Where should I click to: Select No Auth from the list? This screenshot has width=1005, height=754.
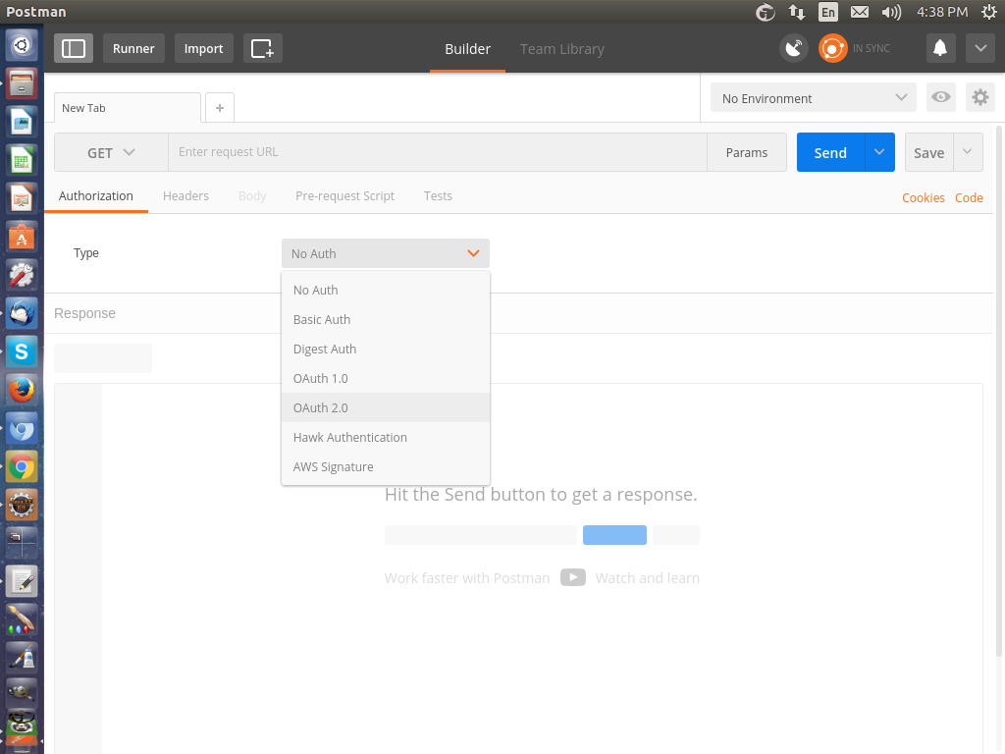click(x=385, y=290)
